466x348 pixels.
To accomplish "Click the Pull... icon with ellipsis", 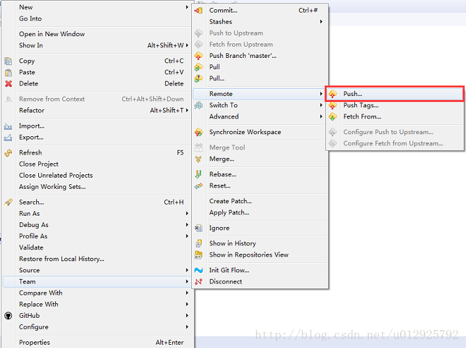I will tap(198, 78).
